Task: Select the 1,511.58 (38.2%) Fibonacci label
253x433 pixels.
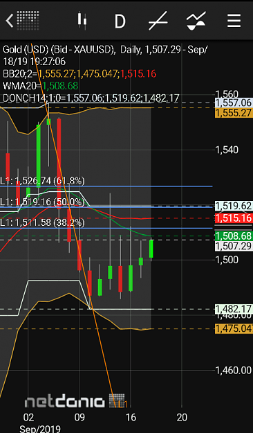Action: [42, 222]
